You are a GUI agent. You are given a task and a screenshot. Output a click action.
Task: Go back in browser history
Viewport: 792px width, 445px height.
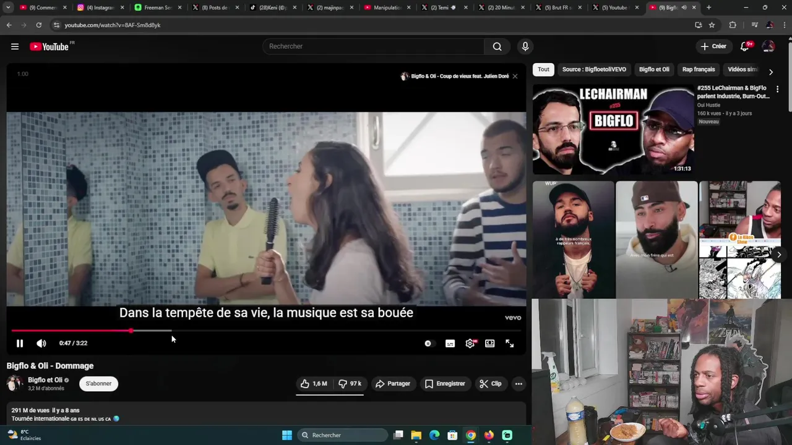click(9, 25)
